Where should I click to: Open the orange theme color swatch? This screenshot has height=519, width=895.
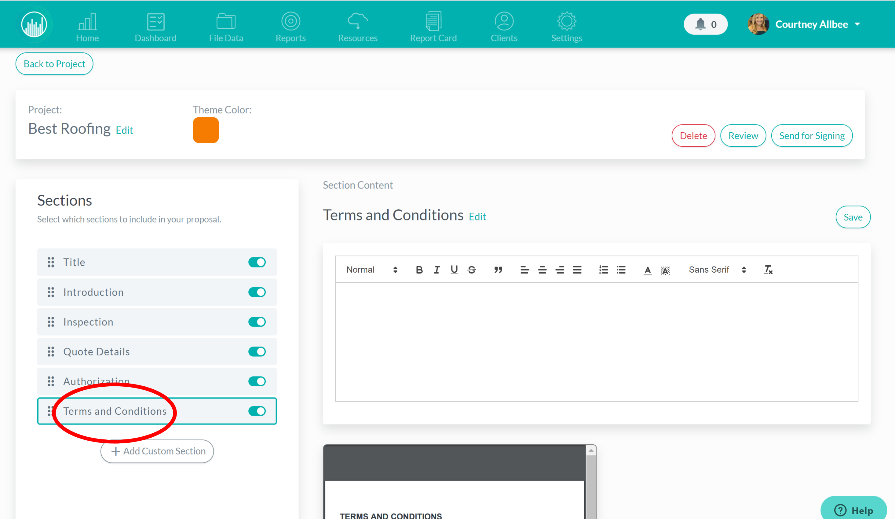[x=206, y=130]
